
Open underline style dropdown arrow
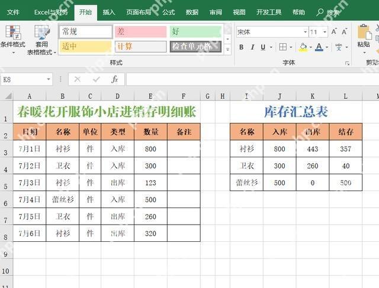click(271, 47)
